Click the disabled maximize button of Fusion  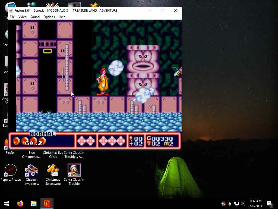163,11
